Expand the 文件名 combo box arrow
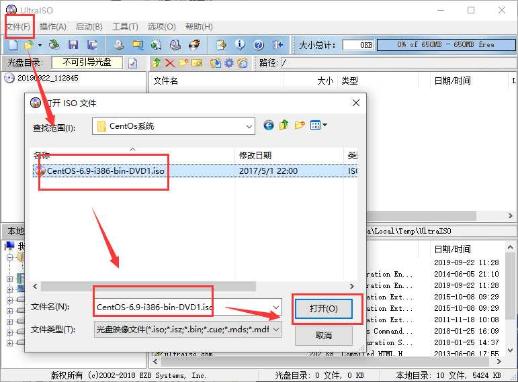The width and height of the screenshot is (518, 382). coord(276,307)
